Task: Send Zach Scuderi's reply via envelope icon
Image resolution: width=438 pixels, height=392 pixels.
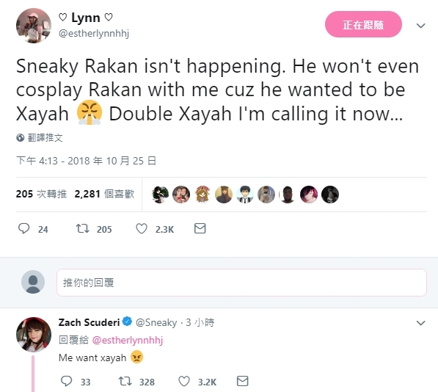Action: 242,381
